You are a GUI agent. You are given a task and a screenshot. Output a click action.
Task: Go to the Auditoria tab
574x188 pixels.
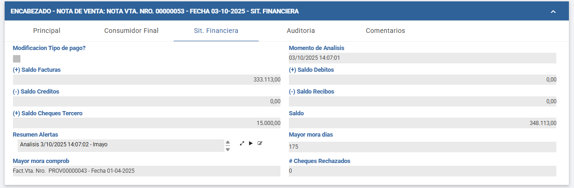pyautogui.click(x=301, y=31)
